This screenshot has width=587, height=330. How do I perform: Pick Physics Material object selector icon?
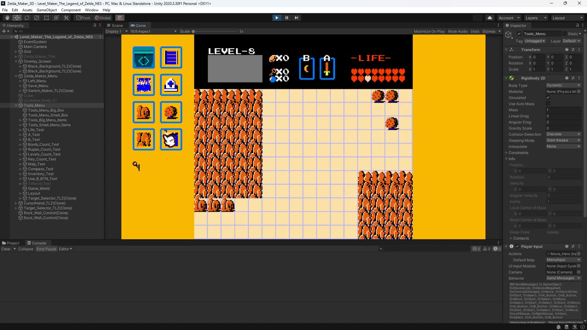tap(579, 92)
